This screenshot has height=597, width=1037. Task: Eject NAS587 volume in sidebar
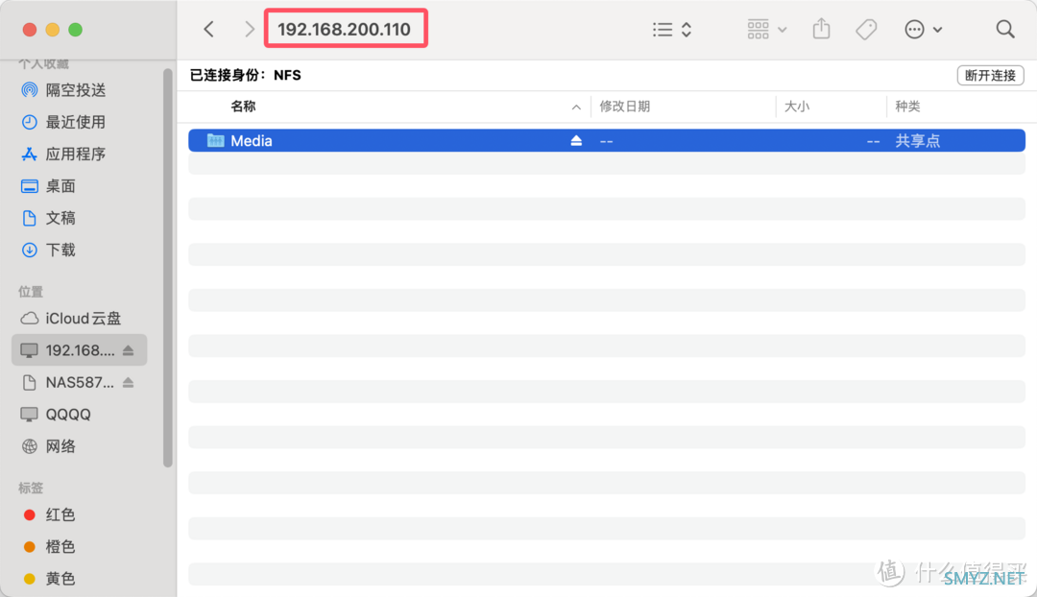129,382
